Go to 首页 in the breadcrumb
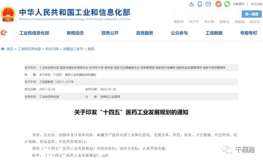 tap(10, 49)
